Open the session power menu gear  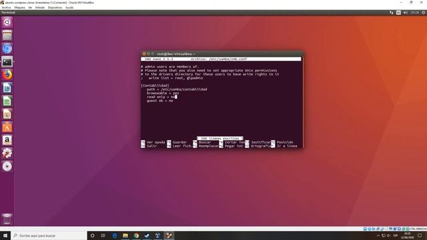[x=424, y=13]
